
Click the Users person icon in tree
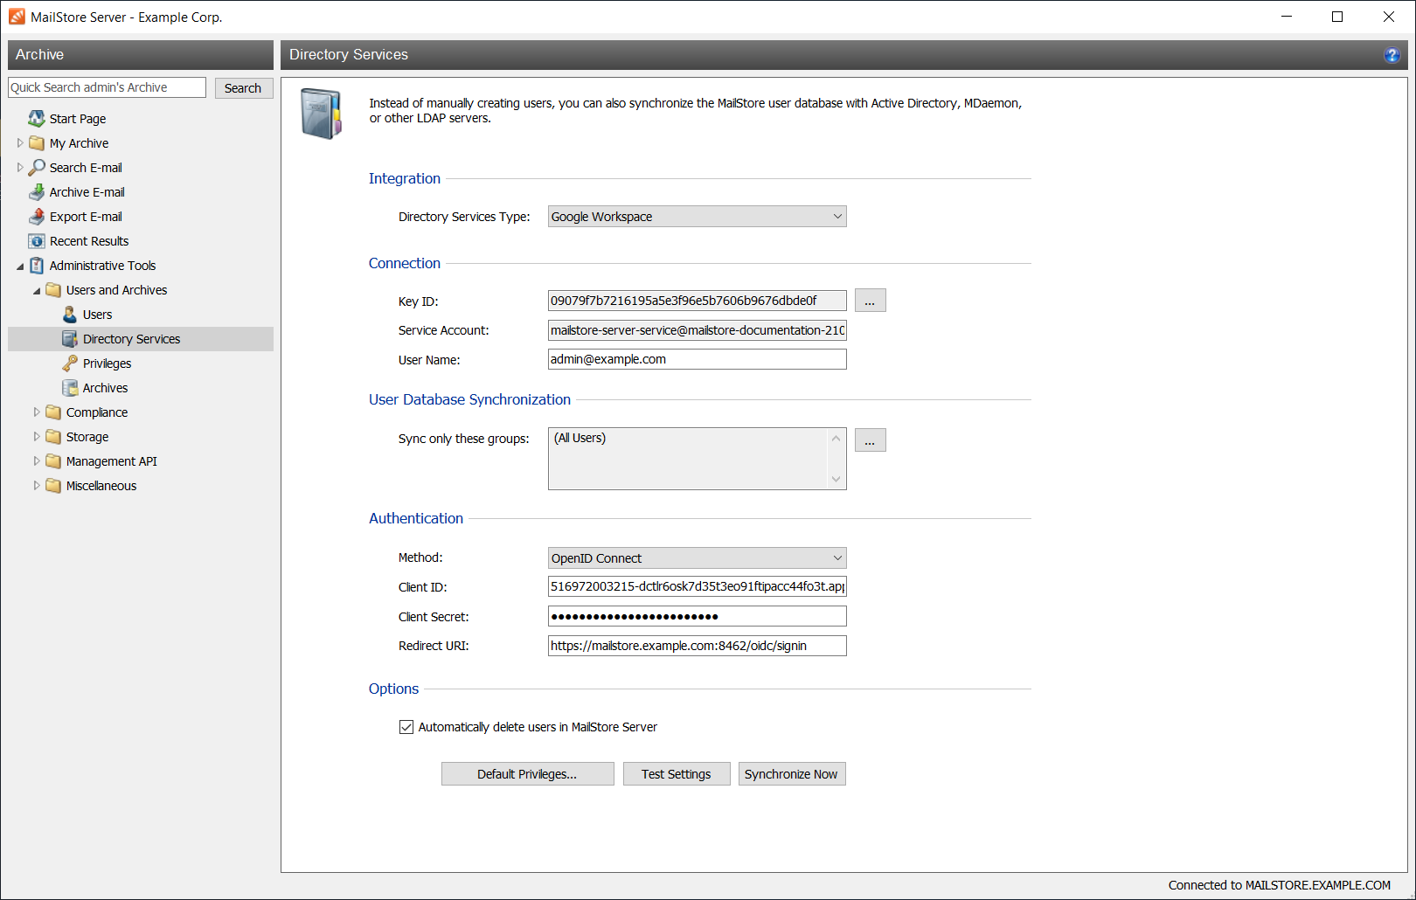click(70, 315)
